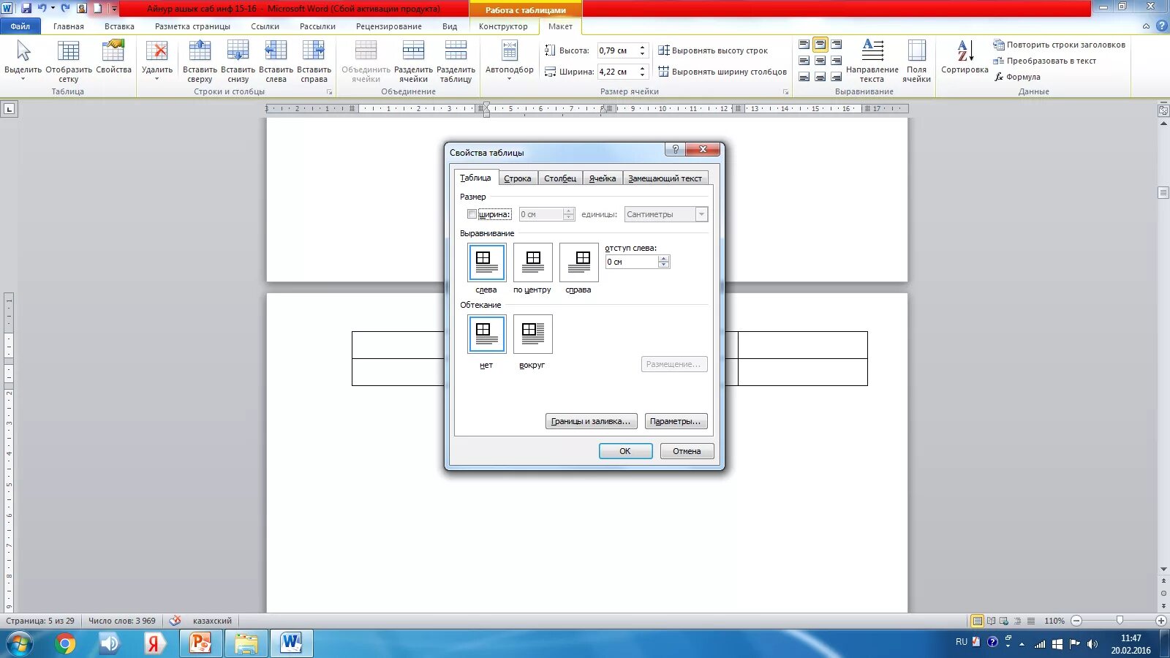Select right (справа) table alignment
The image size is (1170, 658).
[x=578, y=262]
